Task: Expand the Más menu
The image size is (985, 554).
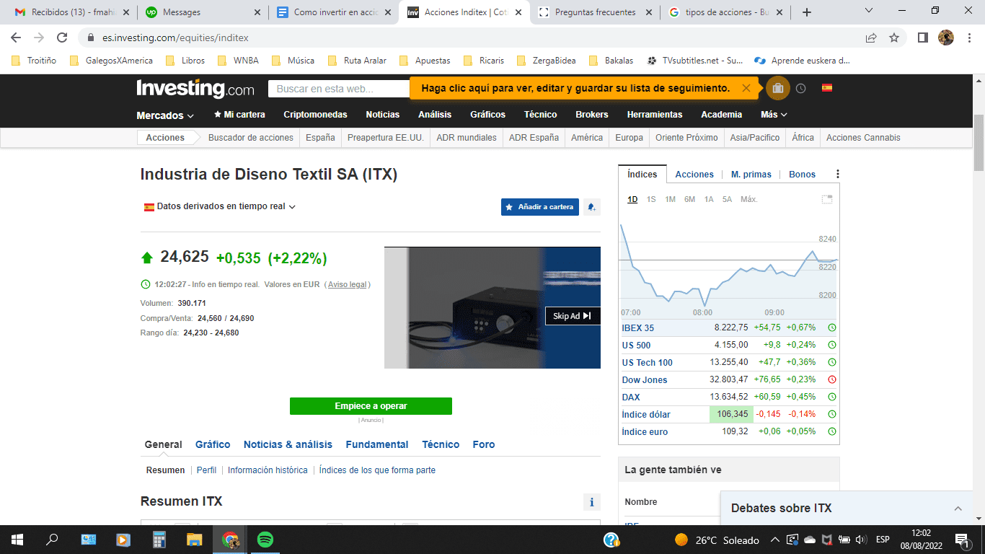Action: coord(774,115)
